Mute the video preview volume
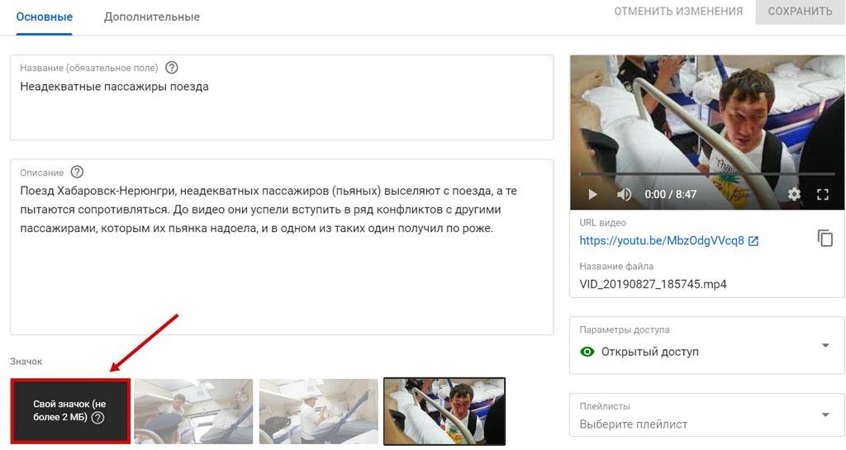The width and height of the screenshot is (846, 450). 624,195
